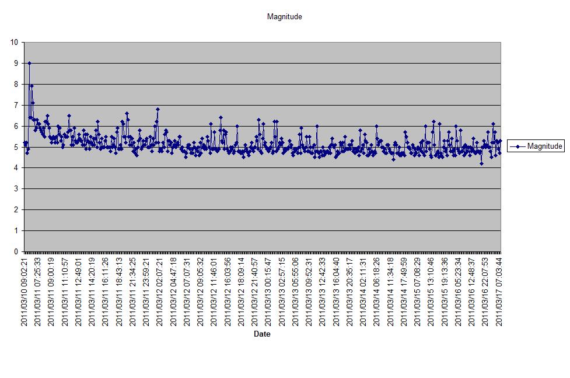570x378 pixels.
Task: Click x-axis label "2011/03/12 02:07:21"
Action: (x=160, y=290)
